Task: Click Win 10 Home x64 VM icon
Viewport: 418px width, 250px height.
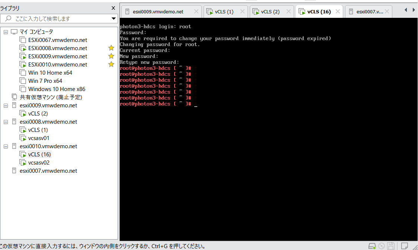Action: pos(23,73)
